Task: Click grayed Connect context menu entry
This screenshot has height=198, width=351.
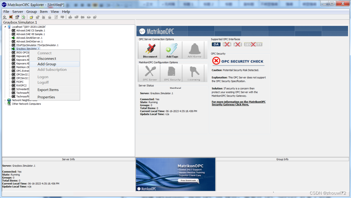Action: click(x=55, y=53)
